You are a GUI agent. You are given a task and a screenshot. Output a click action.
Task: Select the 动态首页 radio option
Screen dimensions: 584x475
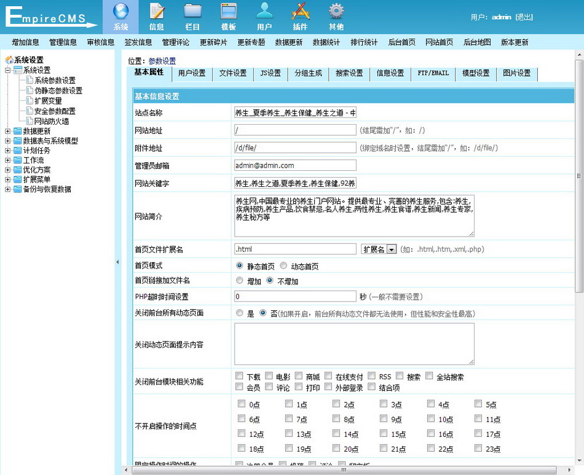click(283, 266)
